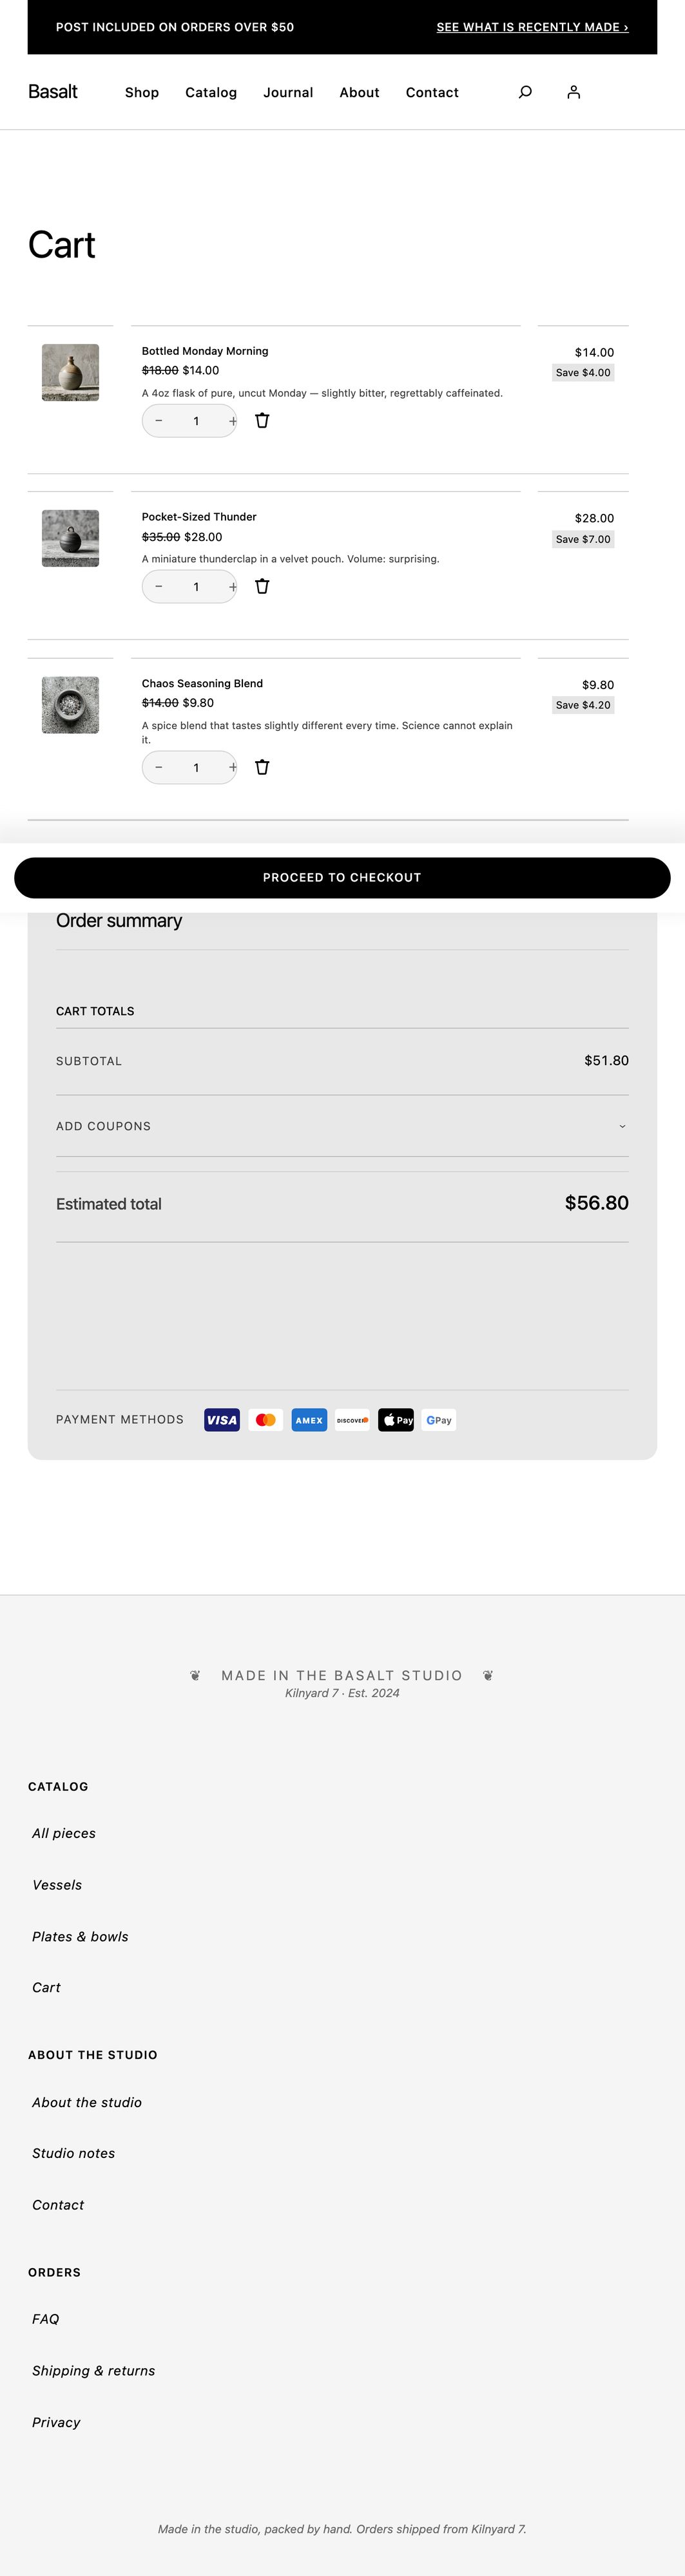
Task: Open Shipping & returns footer link
Action: point(93,2370)
